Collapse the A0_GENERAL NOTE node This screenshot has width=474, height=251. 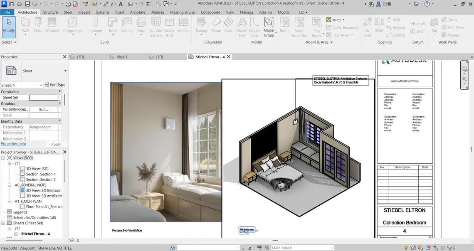tap(10, 185)
